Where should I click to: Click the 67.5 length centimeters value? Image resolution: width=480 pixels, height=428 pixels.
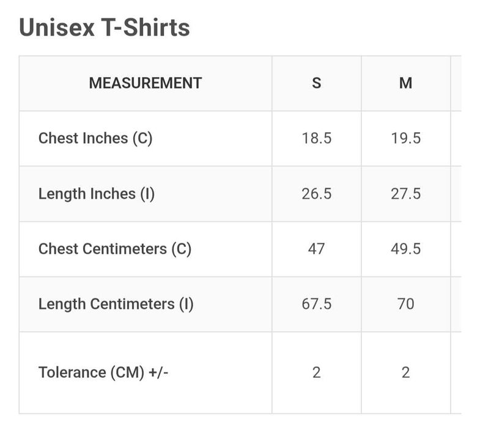point(316,304)
